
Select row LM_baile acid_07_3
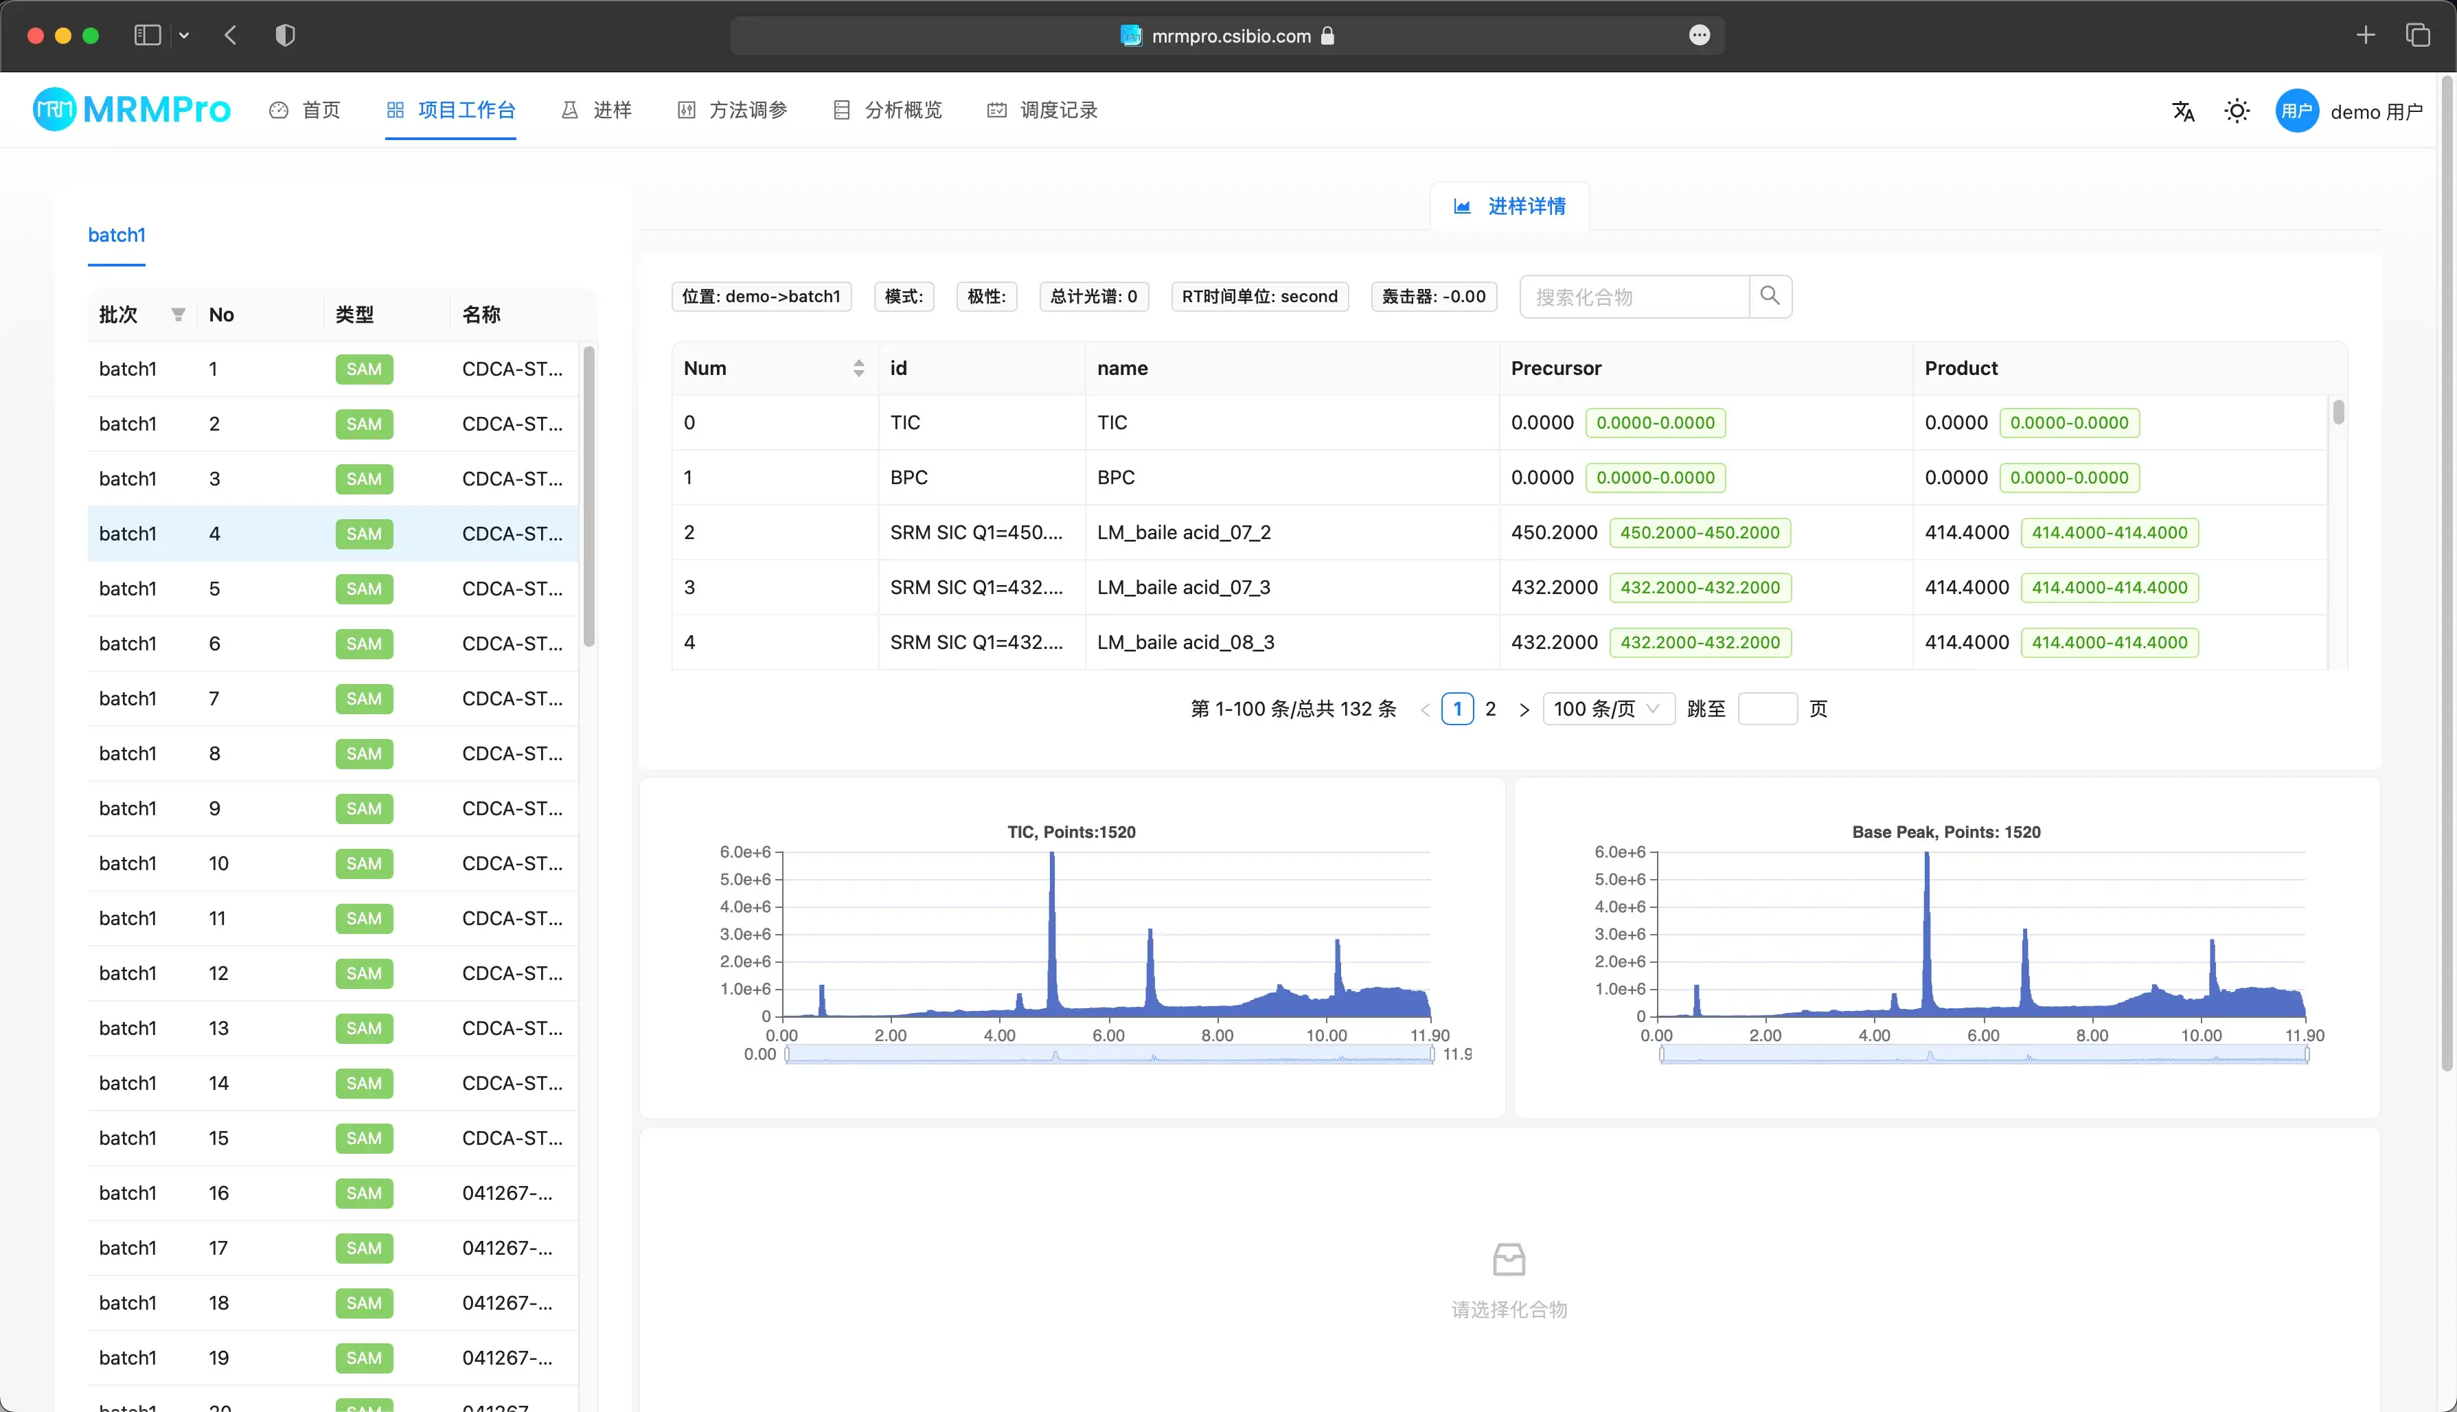pos(1499,588)
